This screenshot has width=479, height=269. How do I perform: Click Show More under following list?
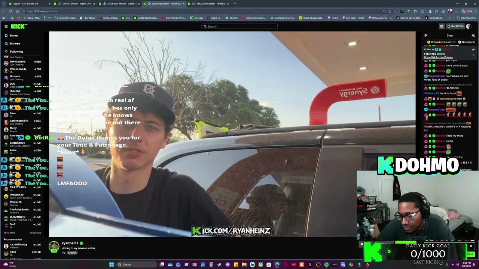point(9,233)
